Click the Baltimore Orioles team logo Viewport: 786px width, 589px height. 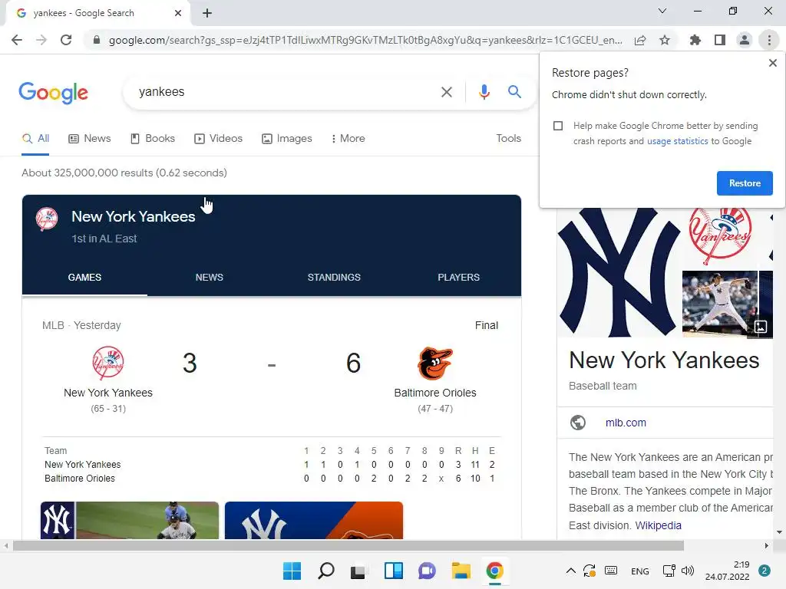(435, 364)
